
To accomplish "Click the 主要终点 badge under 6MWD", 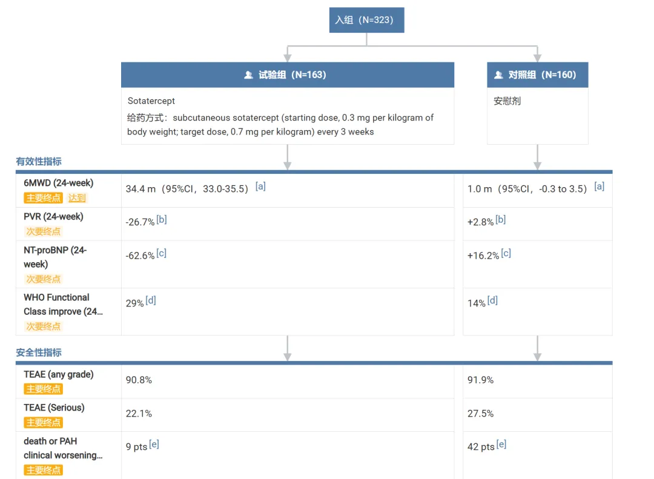I will 44,198.
